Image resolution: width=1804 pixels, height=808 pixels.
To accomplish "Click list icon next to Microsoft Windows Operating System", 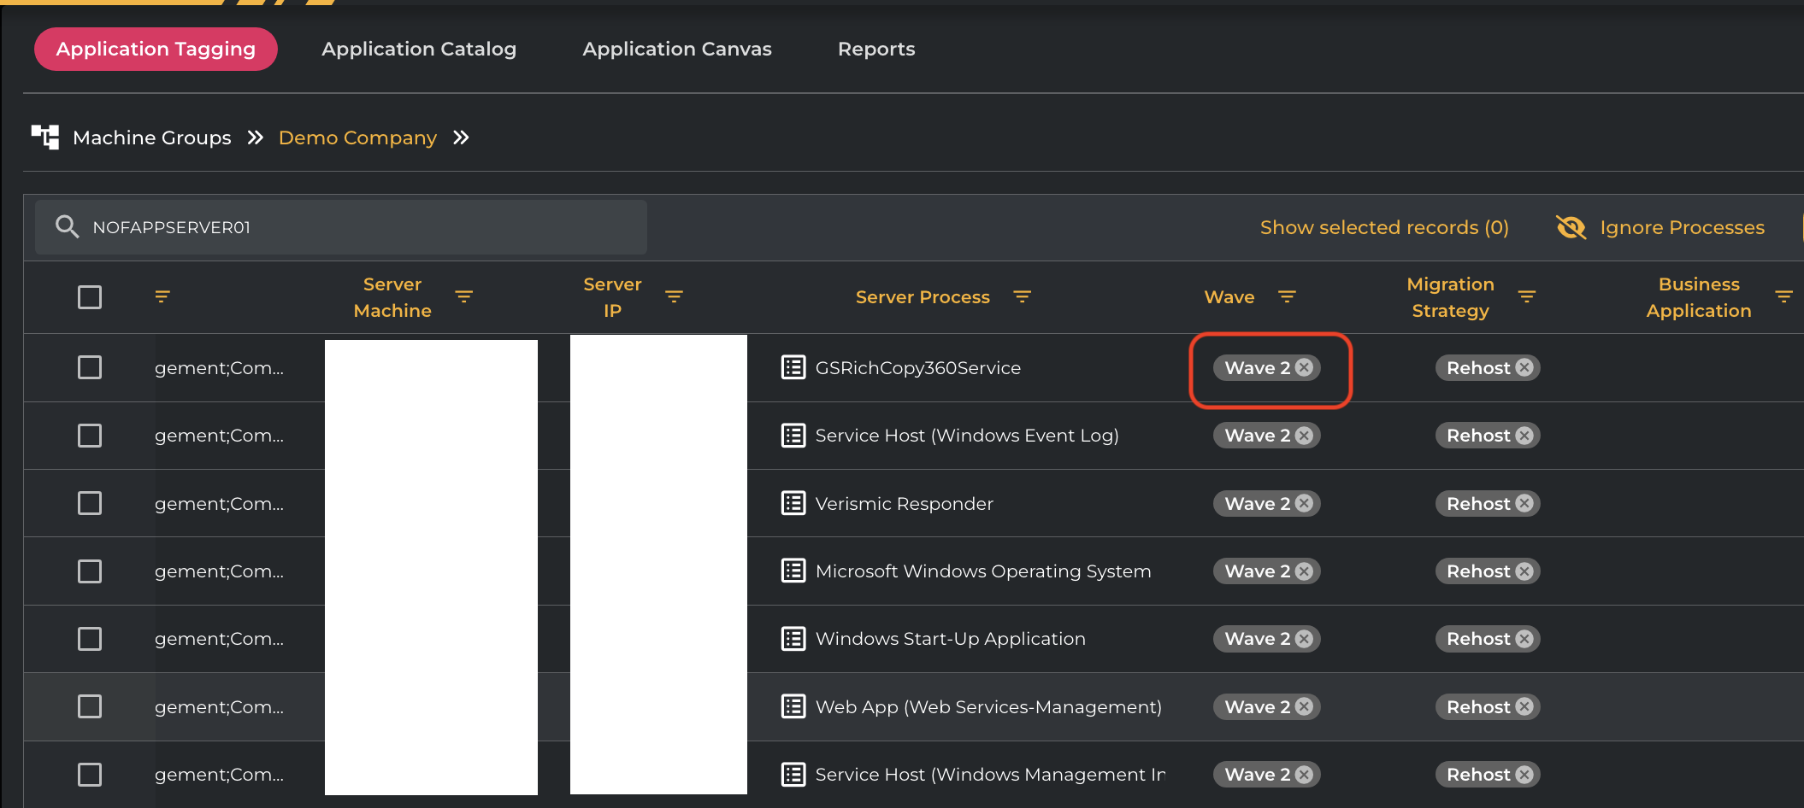I will pos(793,571).
